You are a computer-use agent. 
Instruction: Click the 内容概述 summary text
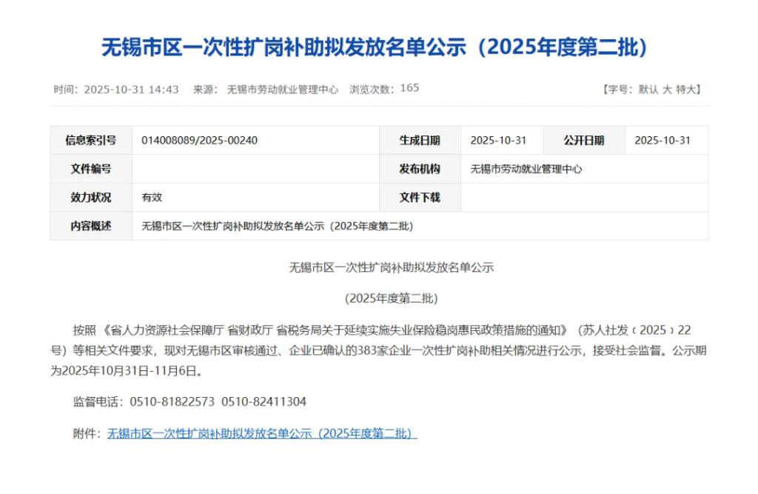(x=277, y=227)
